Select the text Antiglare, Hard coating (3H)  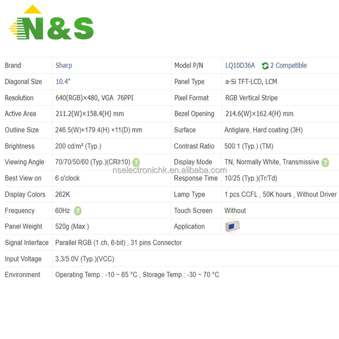coord(263,130)
